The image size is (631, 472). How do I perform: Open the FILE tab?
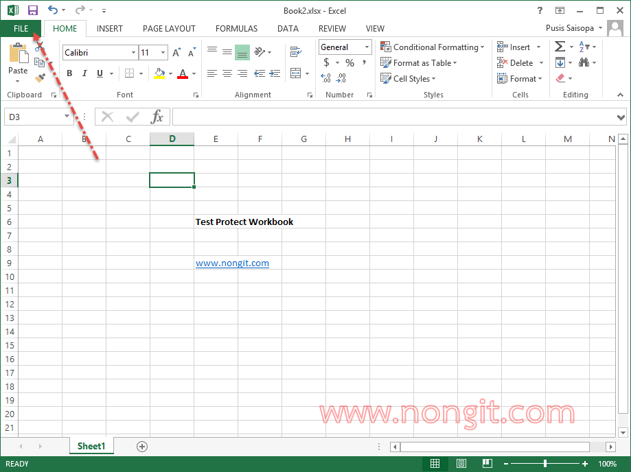coord(21,29)
